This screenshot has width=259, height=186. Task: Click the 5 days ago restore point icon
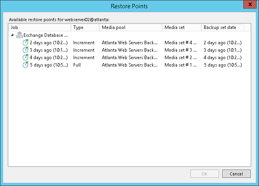25,65
